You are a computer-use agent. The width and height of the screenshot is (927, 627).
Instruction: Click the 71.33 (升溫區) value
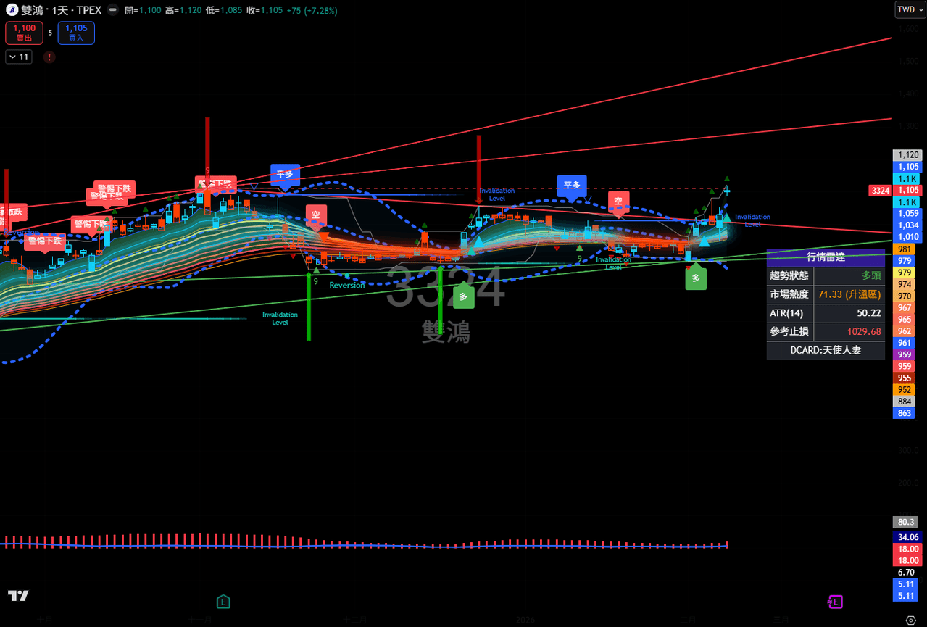coord(849,294)
